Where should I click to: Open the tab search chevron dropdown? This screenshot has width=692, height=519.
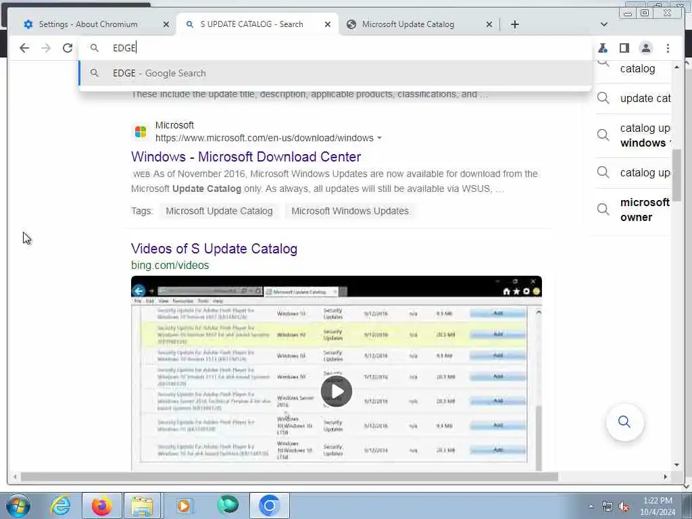[604, 24]
